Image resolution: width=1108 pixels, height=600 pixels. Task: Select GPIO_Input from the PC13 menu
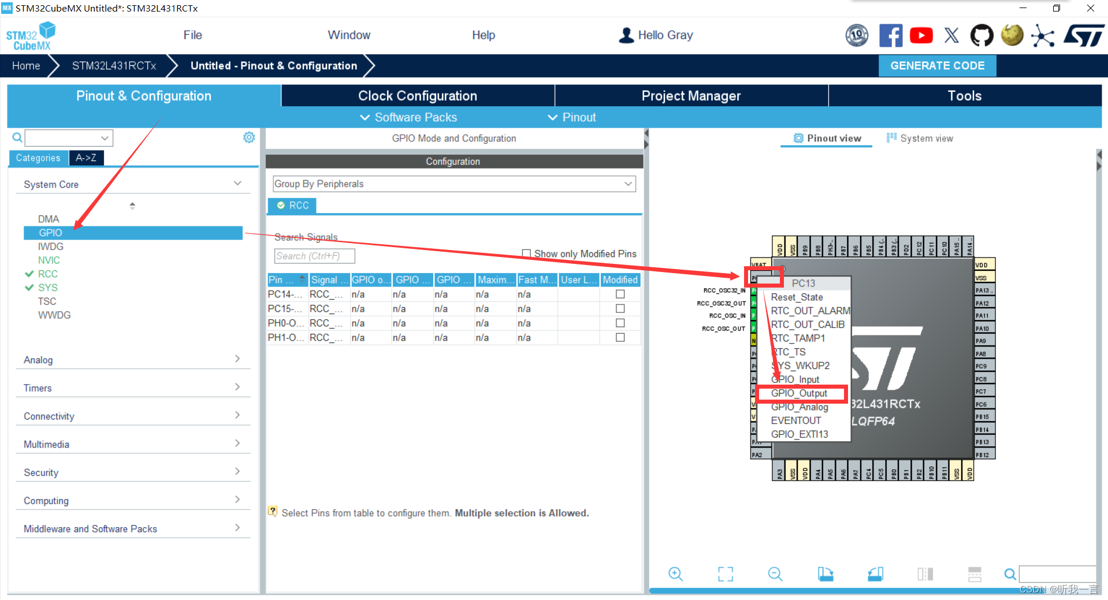point(795,379)
